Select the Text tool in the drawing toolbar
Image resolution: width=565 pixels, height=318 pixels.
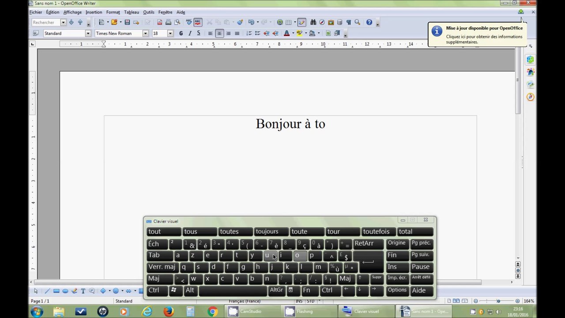(83, 291)
